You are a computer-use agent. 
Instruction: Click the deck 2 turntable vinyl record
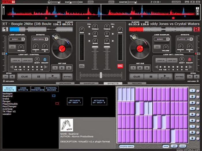[x=140, y=49]
